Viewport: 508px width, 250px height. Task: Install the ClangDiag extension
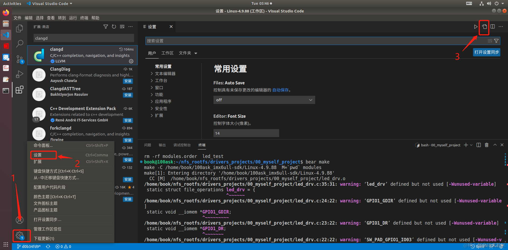point(128,81)
